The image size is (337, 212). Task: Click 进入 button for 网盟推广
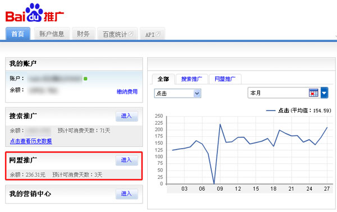(126, 160)
